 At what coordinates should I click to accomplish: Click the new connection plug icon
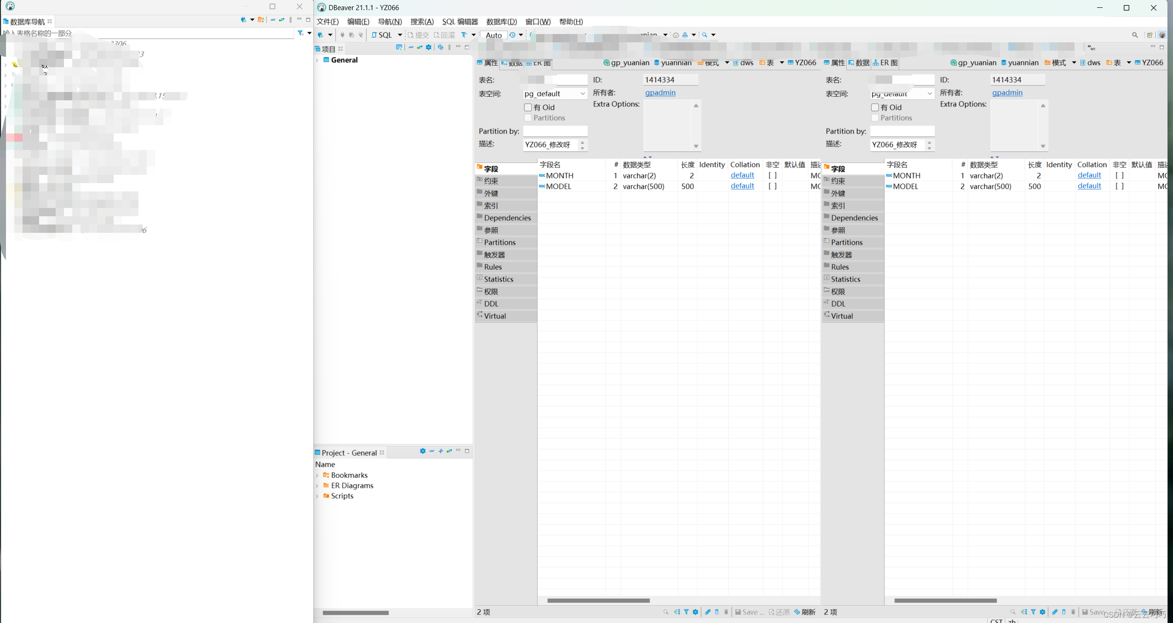tap(321, 35)
